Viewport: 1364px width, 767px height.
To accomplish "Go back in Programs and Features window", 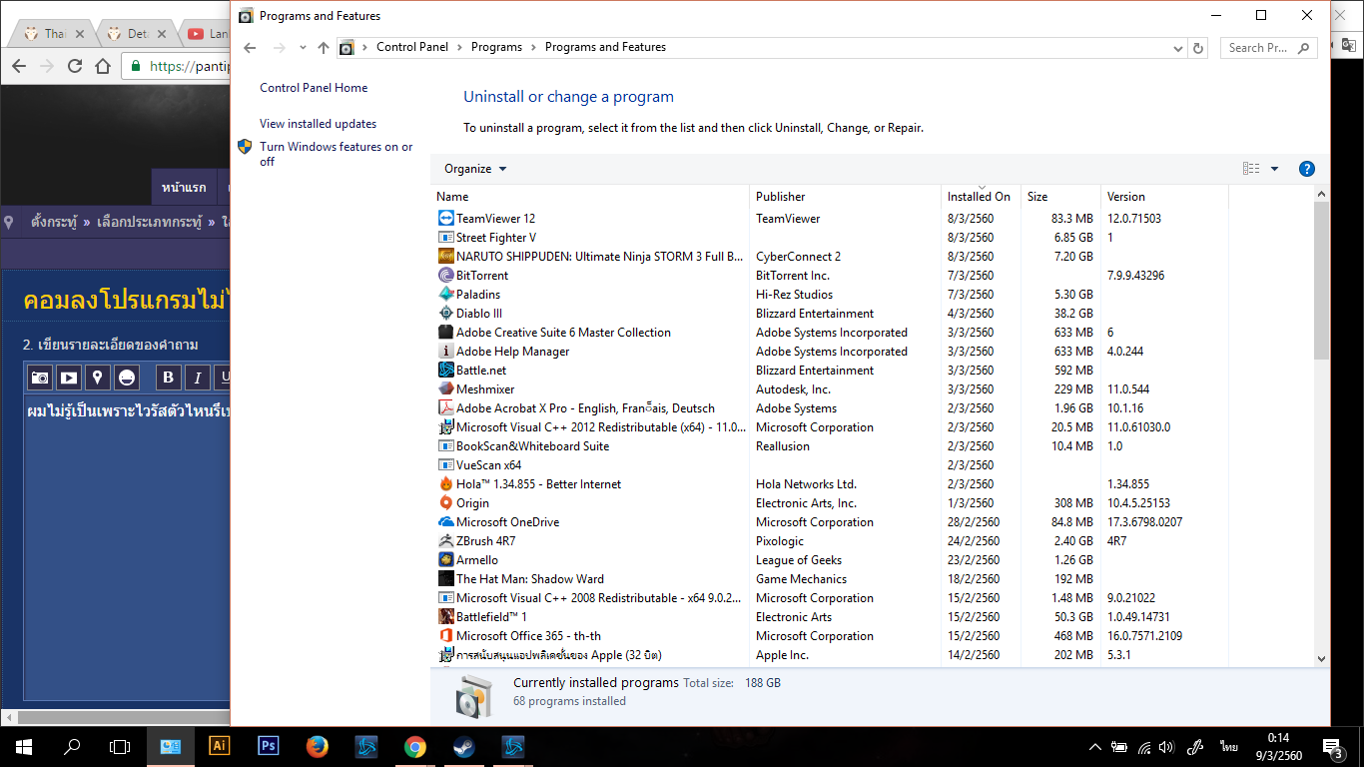I will [251, 47].
